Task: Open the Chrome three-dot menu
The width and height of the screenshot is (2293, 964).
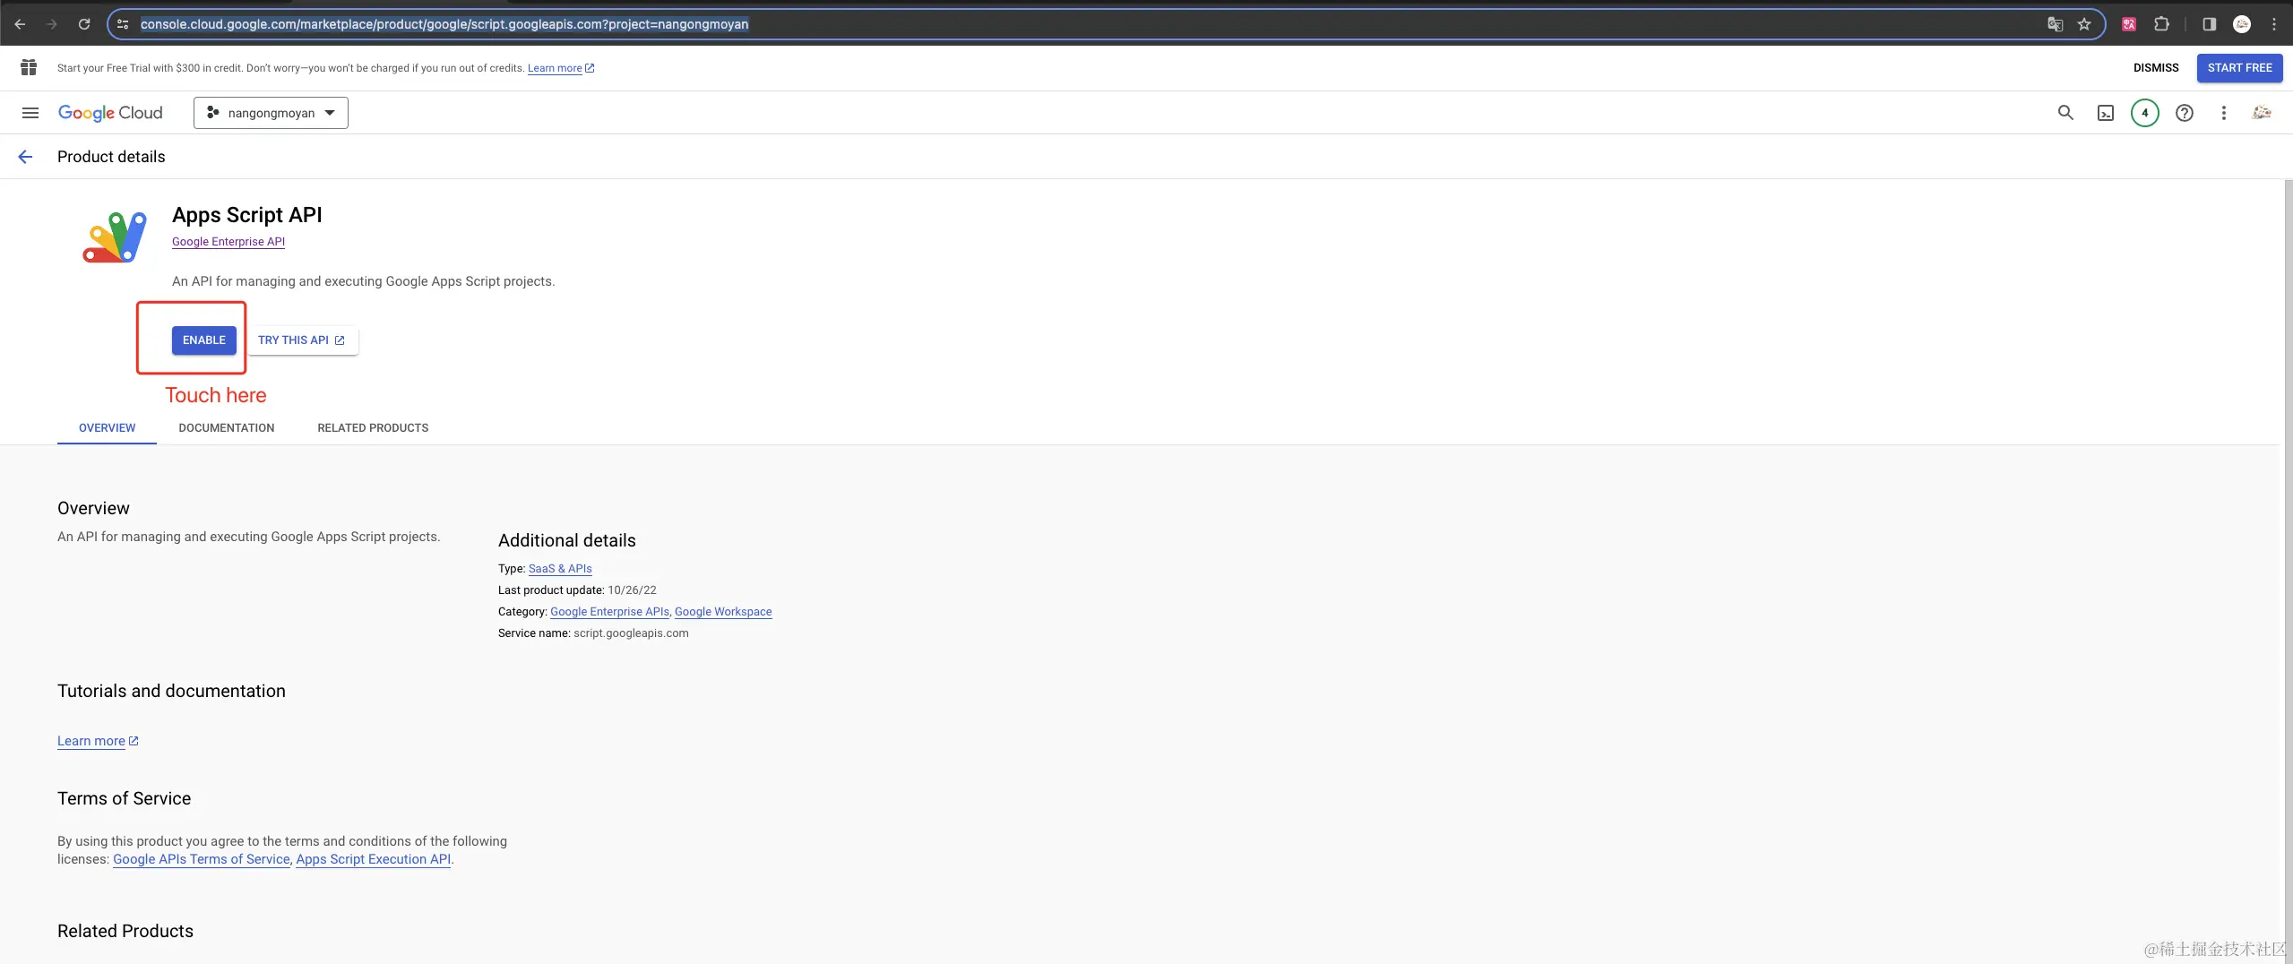Action: 2273,24
